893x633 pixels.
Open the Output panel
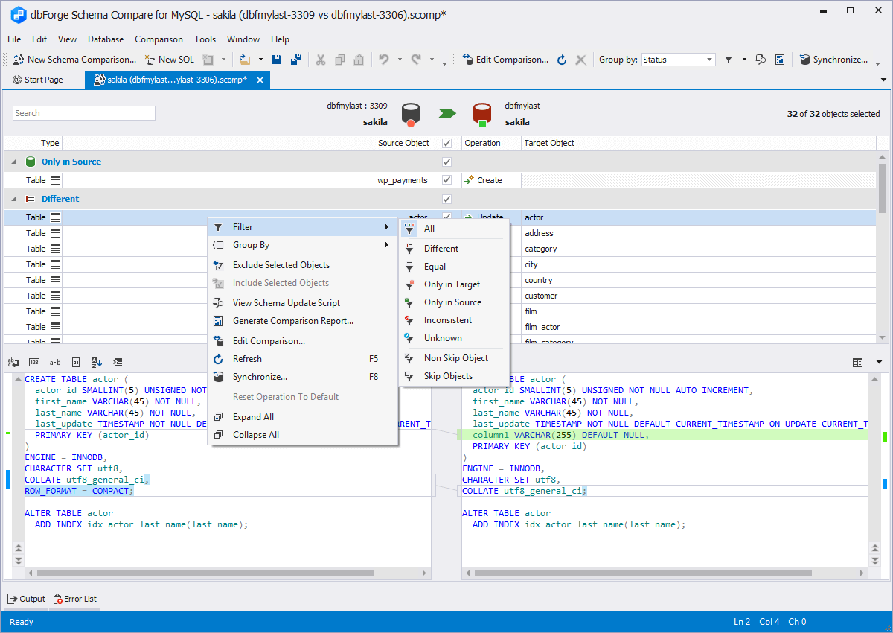point(26,599)
